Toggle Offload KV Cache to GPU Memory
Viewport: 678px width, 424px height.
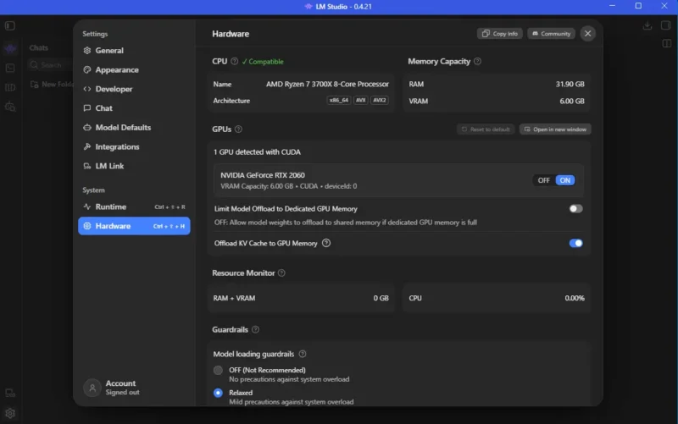(x=575, y=244)
